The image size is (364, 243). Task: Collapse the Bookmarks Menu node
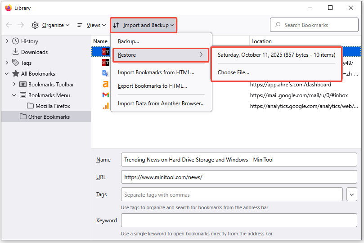pos(14,95)
